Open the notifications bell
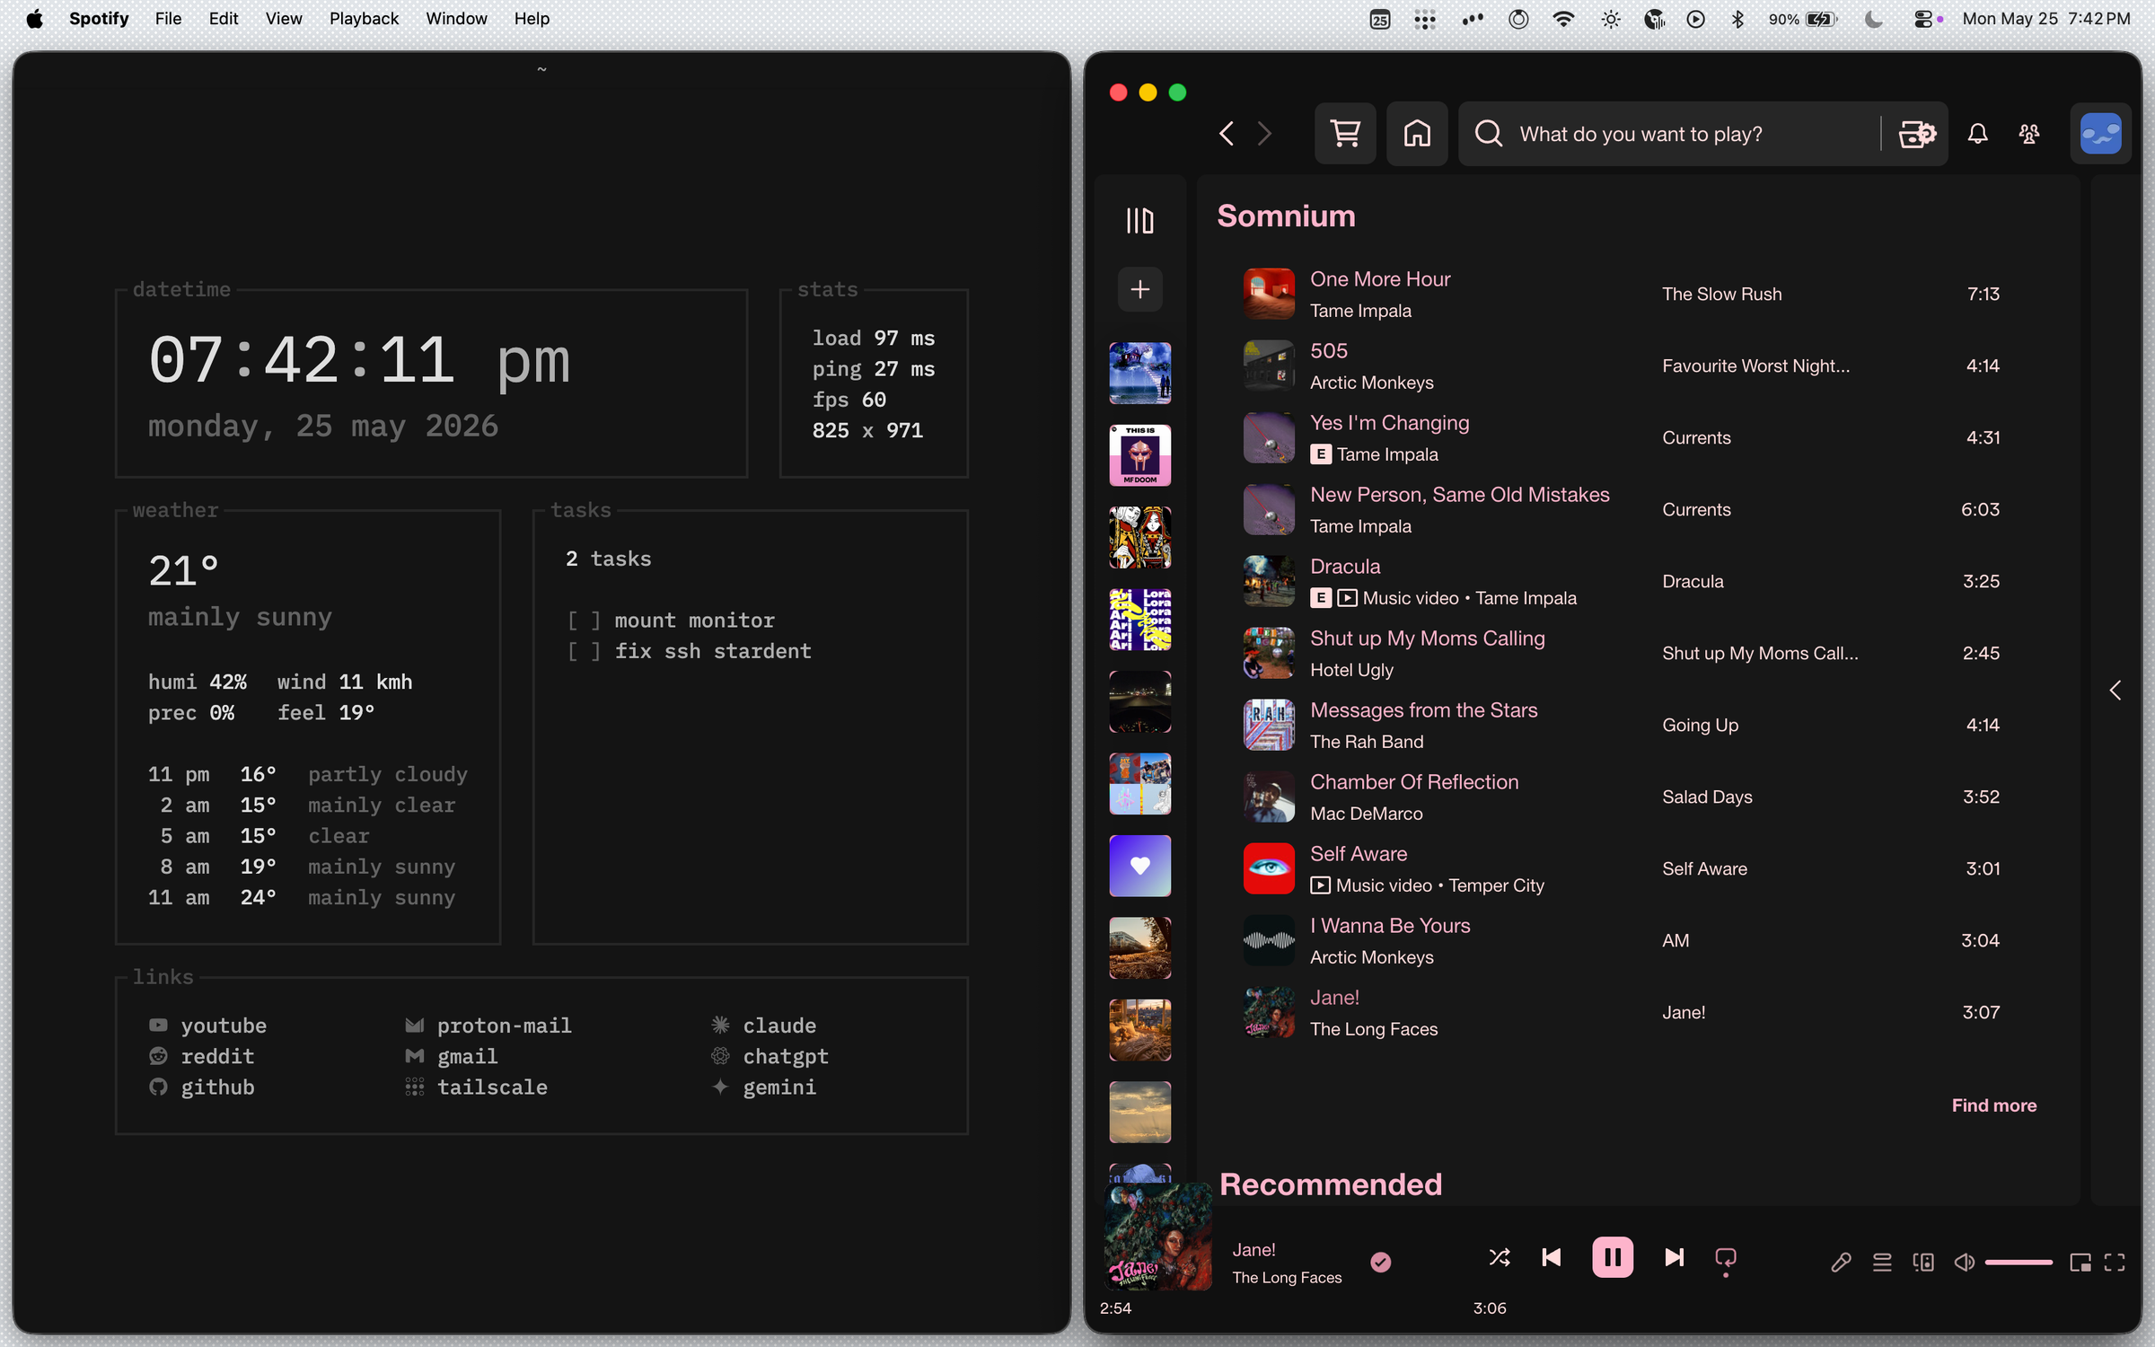 pyautogui.click(x=1977, y=134)
